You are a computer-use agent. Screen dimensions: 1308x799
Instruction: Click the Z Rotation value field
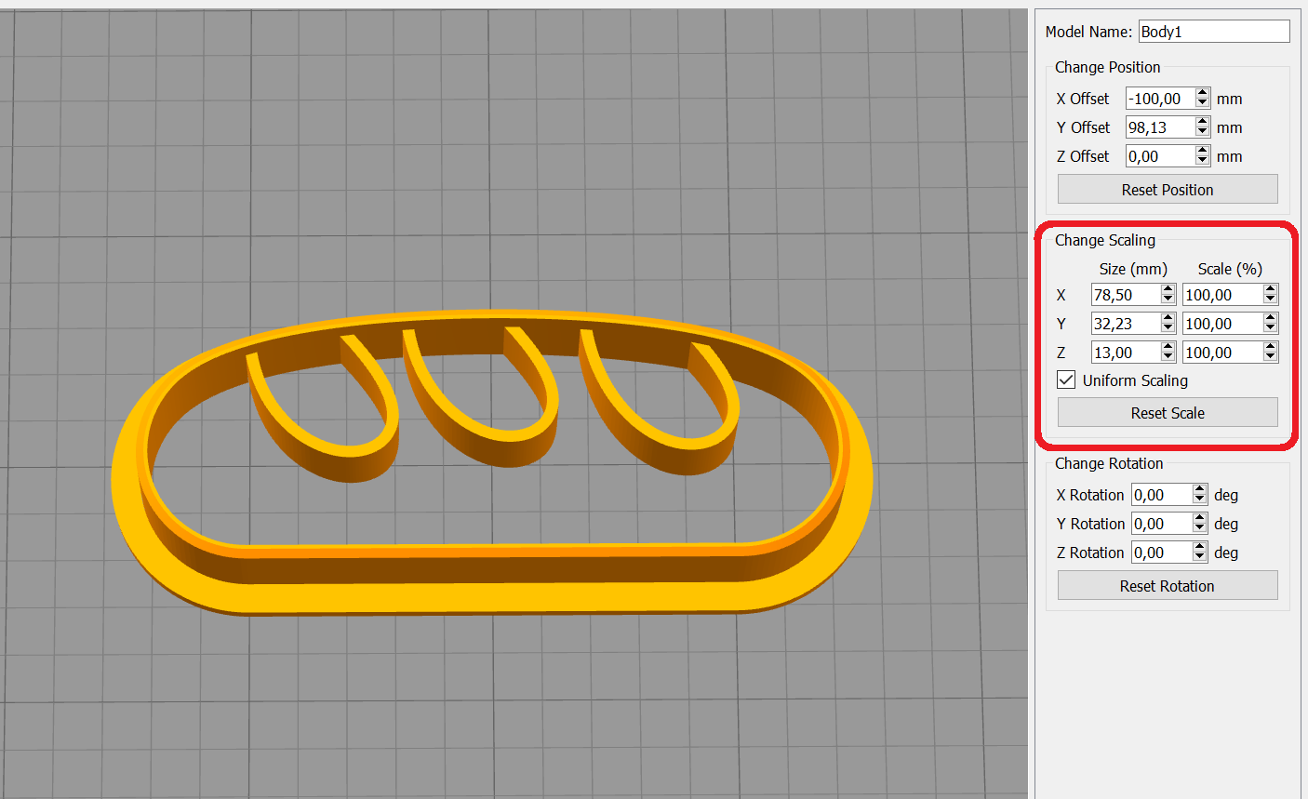[x=1162, y=553]
